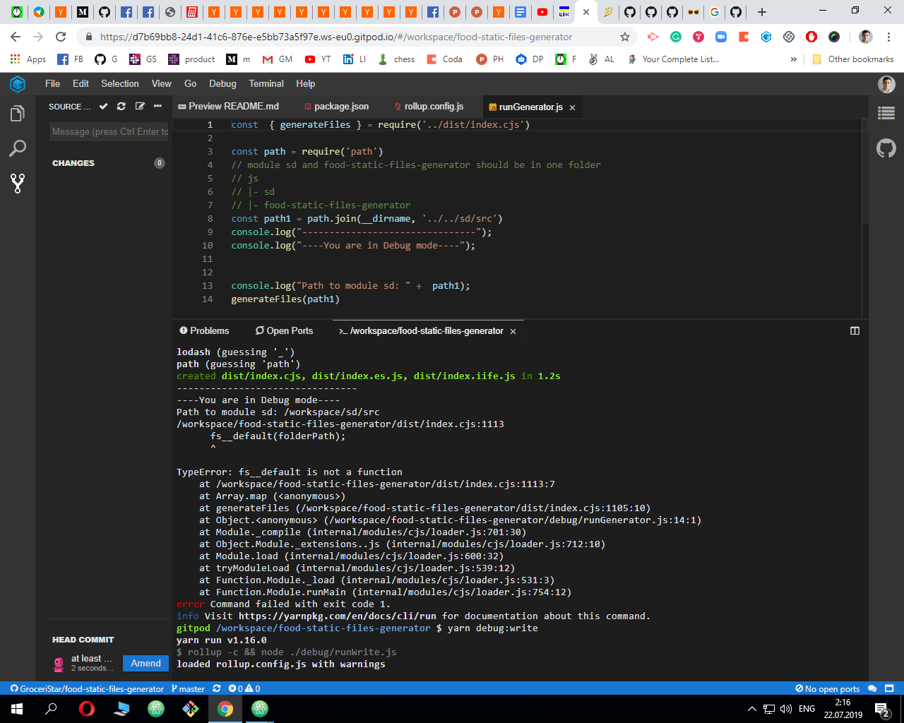This screenshot has height=723, width=904.
Task: Click the Amend button
Action: (145, 663)
